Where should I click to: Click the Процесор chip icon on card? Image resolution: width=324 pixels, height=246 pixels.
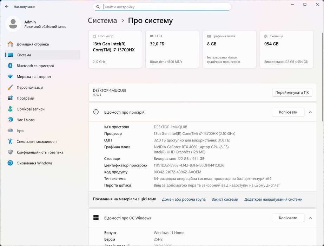pyautogui.click(x=94, y=36)
